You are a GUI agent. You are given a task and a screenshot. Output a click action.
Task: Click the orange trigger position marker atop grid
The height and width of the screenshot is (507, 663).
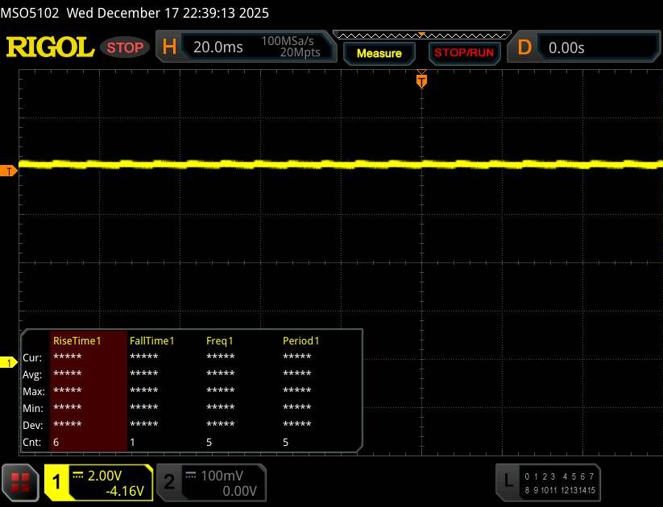tap(421, 80)
